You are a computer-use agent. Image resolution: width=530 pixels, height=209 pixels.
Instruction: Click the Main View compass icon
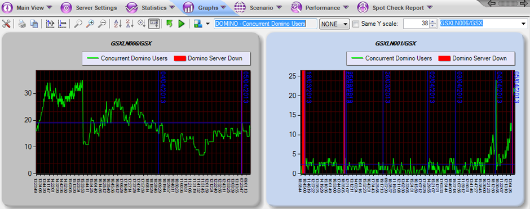pyautogui.click(x=7, y=7)
